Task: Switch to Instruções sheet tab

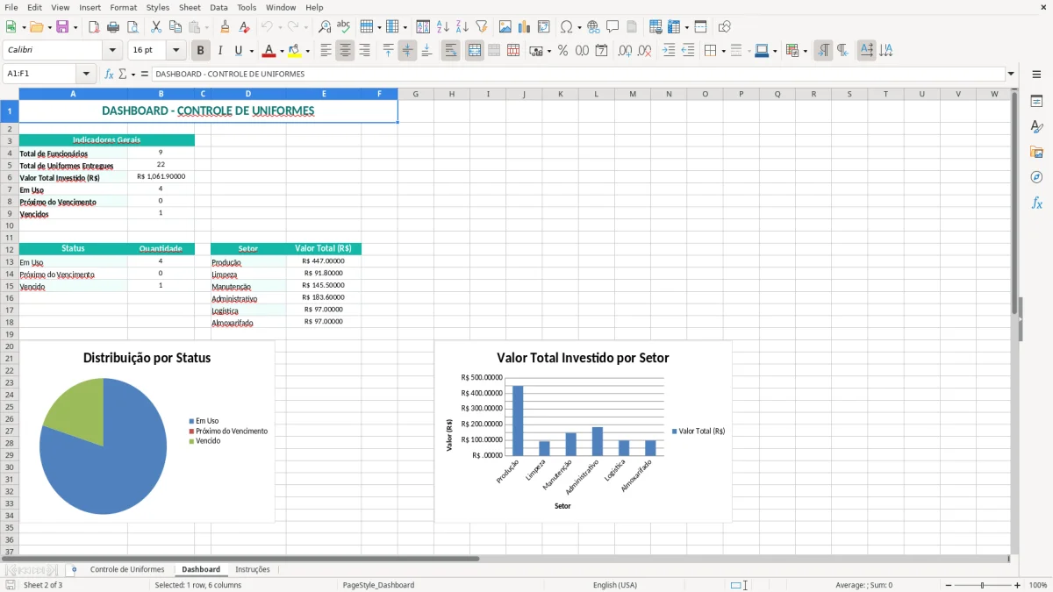Action: click(253, 569)
